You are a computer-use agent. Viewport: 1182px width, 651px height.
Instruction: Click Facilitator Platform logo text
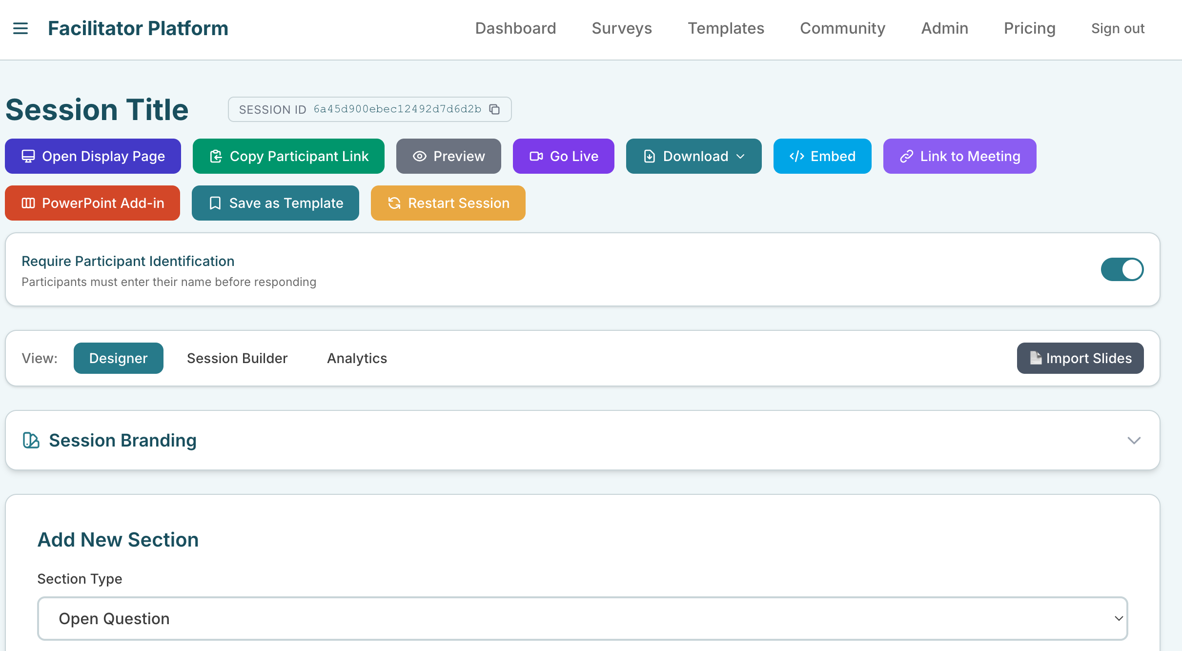point(138,28)
